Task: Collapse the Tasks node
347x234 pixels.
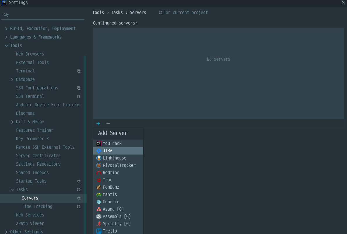Action: tap(12, 190)
